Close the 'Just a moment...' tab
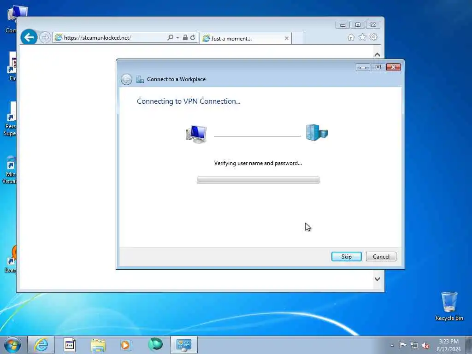472x354 pixels. [x=287, y=38]
